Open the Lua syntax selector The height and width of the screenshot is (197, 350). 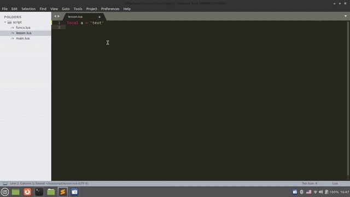point(335,183)
